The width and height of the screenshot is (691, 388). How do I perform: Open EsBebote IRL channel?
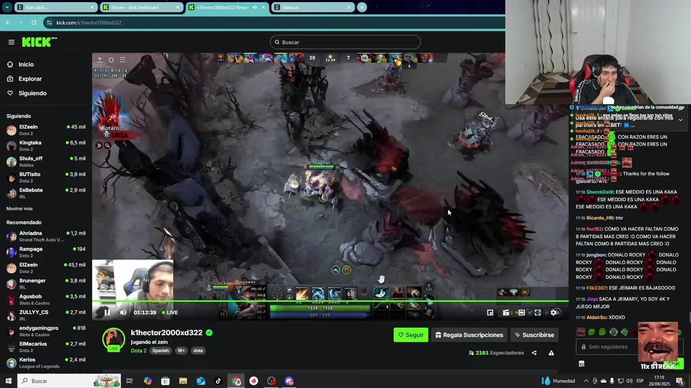click(x=46, y=193)
